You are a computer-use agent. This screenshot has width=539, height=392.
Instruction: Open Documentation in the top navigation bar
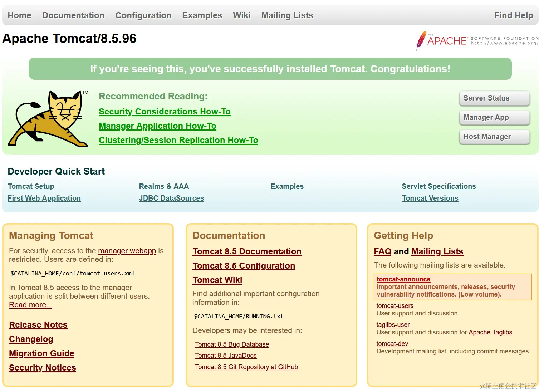[x=73, y=15]
